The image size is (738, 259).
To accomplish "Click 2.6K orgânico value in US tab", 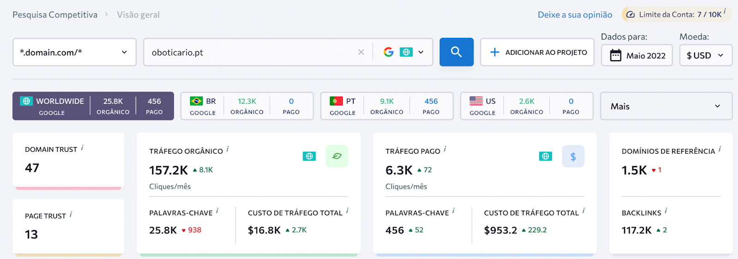I will (x=526, y=101).
